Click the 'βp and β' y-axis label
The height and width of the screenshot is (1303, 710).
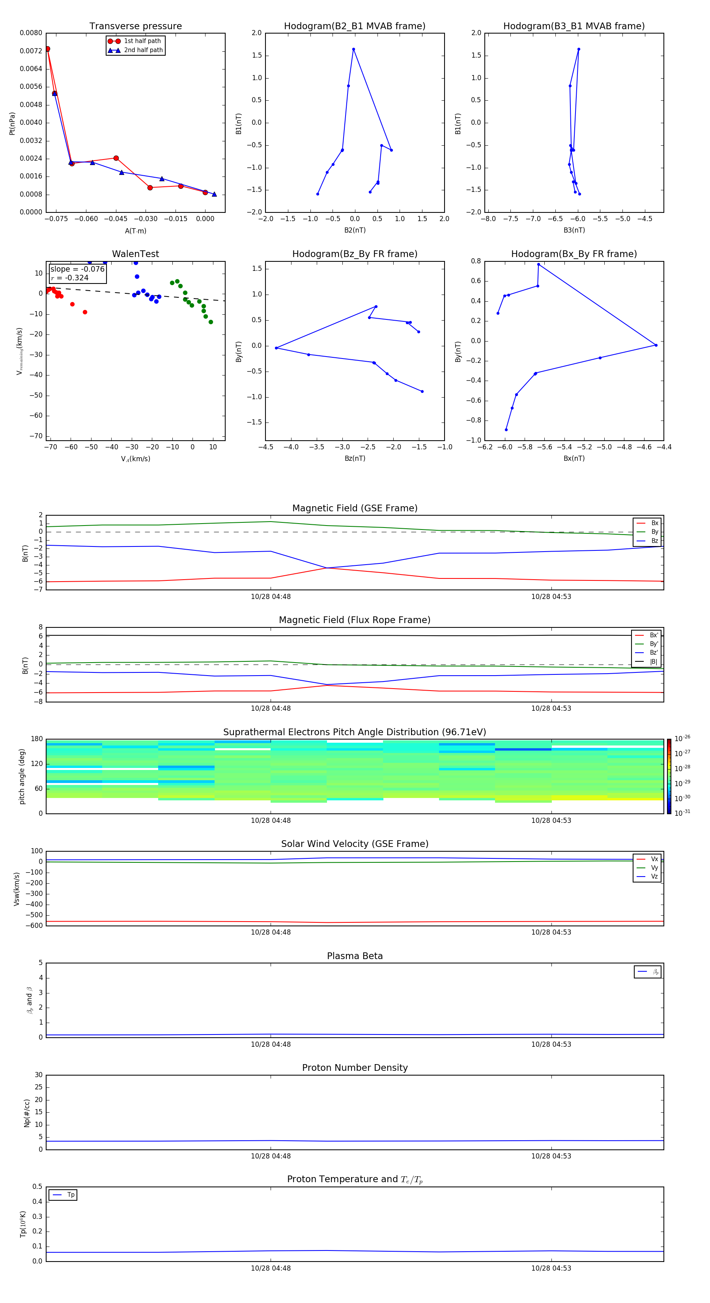pos(29,1000)
